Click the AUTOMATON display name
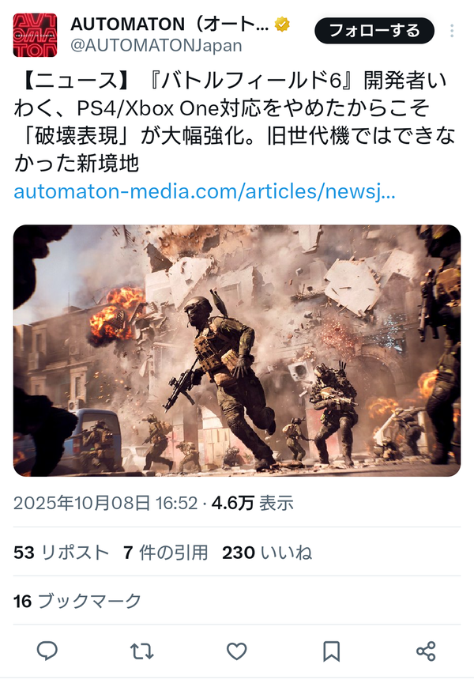The height and width of the screenshot is (687, 474). point(170,24)
